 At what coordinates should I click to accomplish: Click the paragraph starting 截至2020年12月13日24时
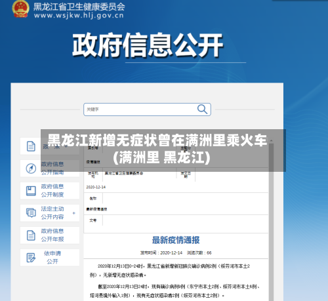point(174,291)
